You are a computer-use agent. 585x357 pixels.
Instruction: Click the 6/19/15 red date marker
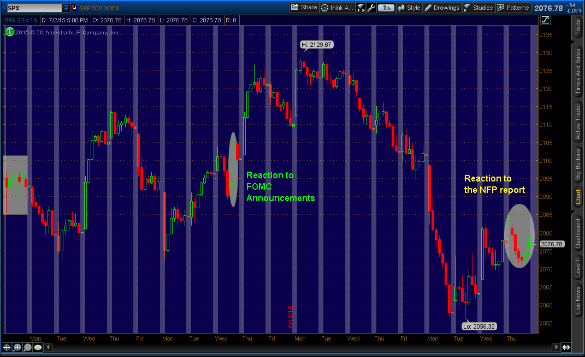click(291, 317)
